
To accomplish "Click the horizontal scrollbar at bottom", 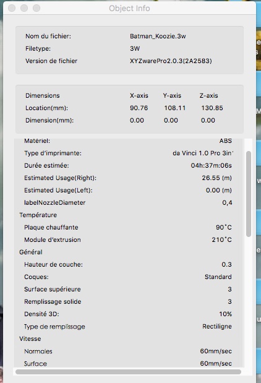I will [128, 372].
